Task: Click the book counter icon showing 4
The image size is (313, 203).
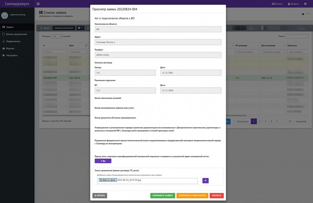Action: click(80, 28)
